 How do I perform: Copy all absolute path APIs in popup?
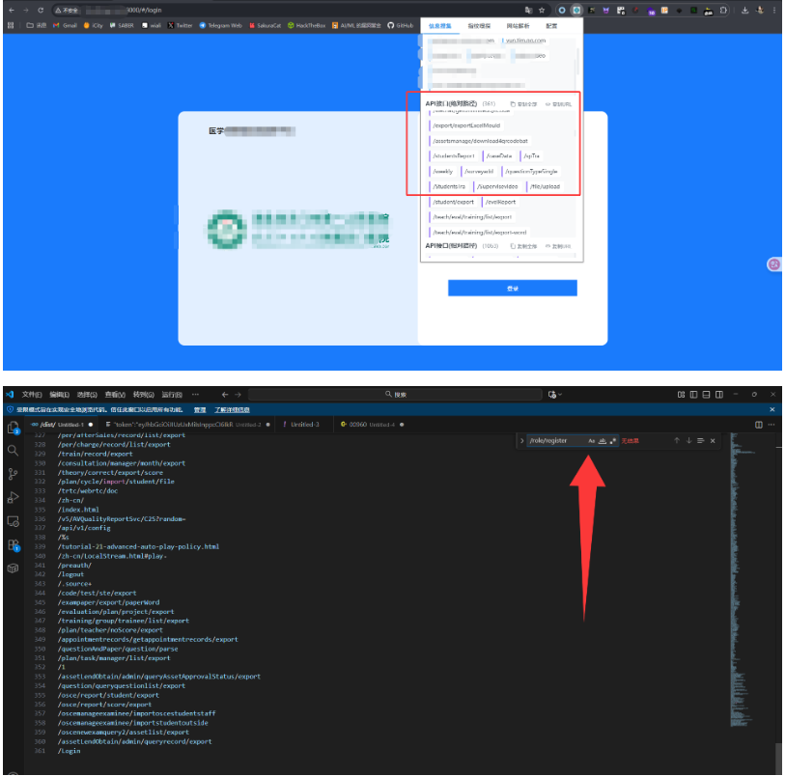[x=523, y=104]
